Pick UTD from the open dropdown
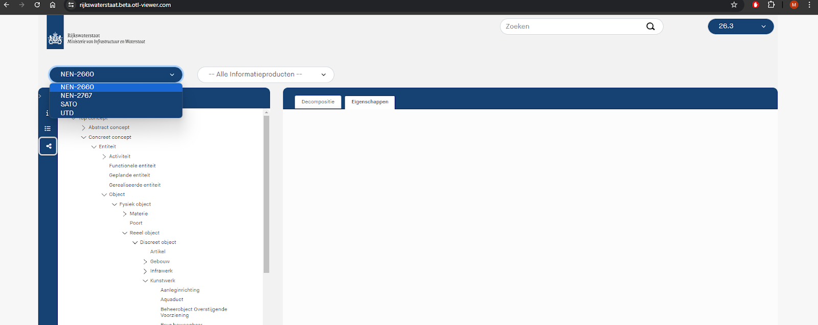This screenshot has width=818, height=325. pyautogui.click(x=67, y=113)
